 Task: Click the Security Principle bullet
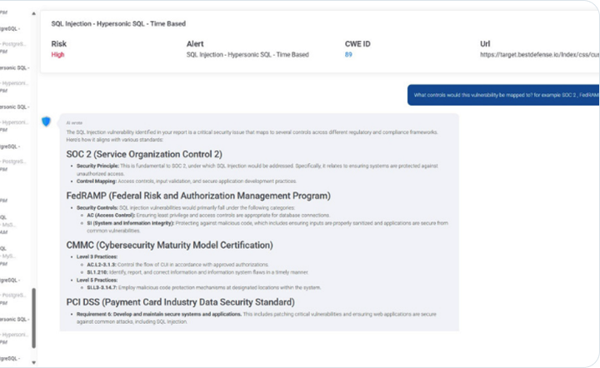pos(257,170)
